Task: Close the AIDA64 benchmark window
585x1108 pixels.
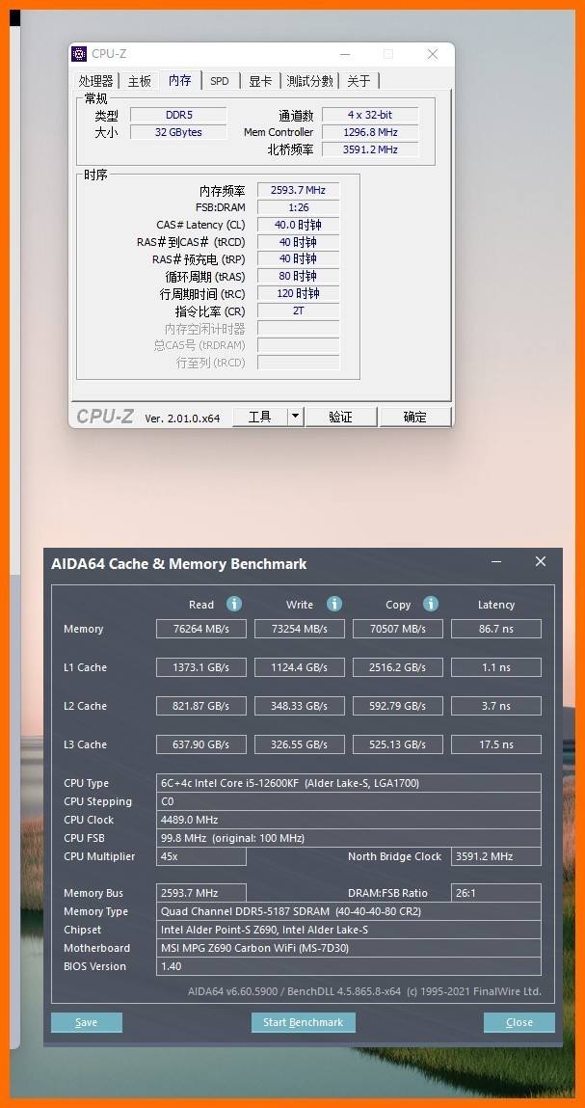Action: [x=541, y=561]
